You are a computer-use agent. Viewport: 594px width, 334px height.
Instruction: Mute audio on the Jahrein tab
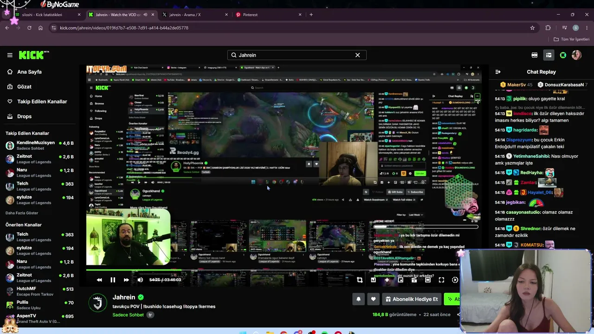coord(145,15)
